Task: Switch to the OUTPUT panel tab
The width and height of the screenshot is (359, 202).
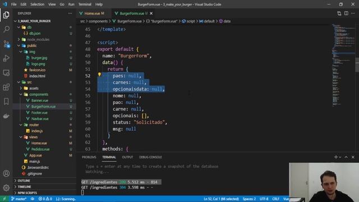Action: pos(127,157)
